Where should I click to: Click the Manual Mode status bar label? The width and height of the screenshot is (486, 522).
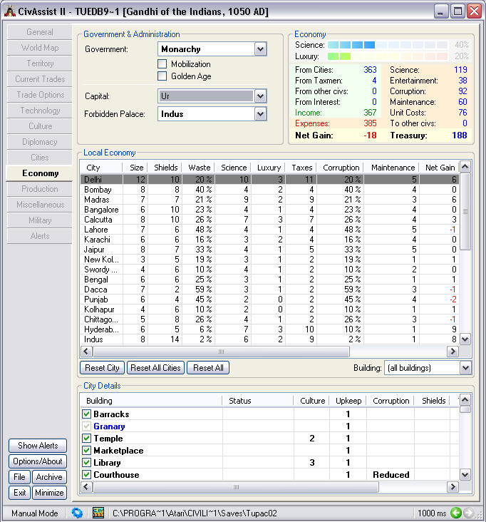pos(35,513)
